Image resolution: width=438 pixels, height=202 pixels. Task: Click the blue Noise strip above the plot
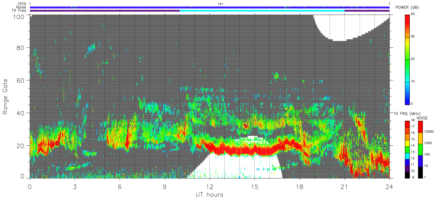(x=210, y=7)
